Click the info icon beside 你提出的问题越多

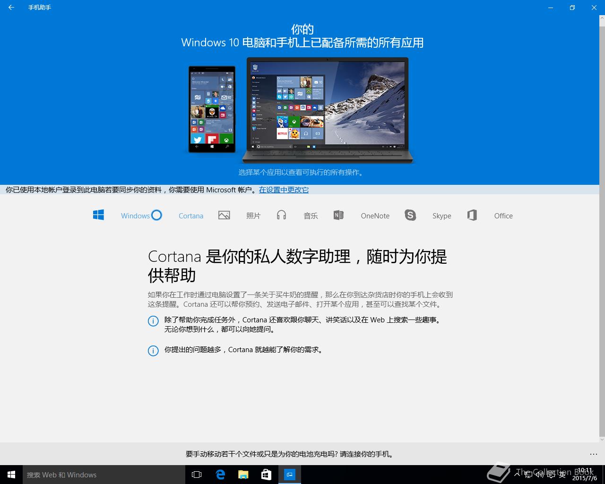(153, 351)
